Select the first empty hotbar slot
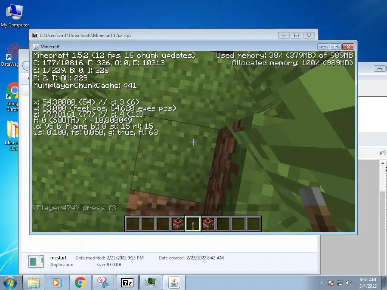 [x=133, y=224]
